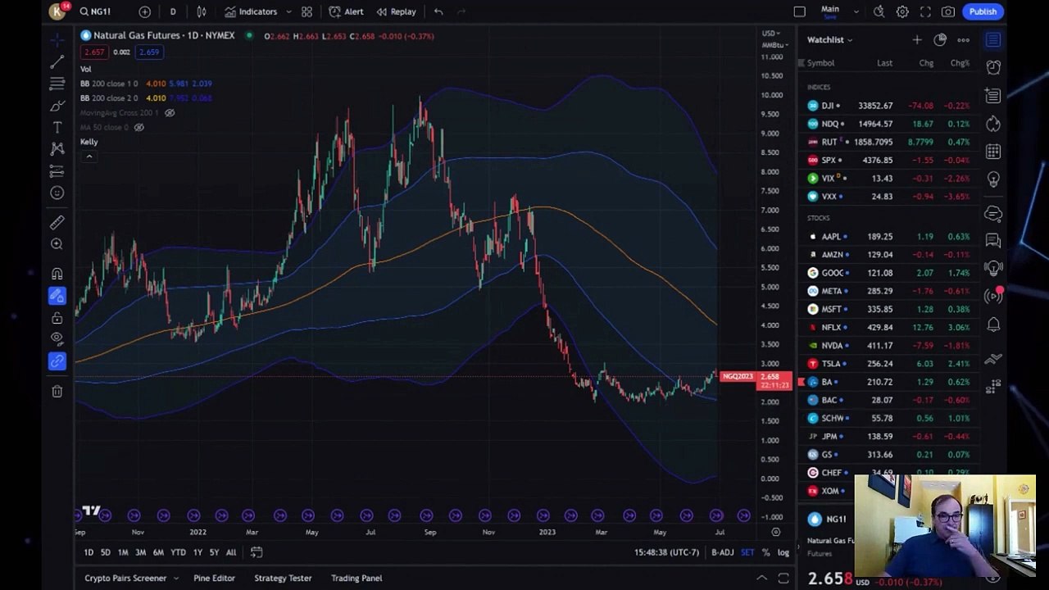Open the emoji icons tool
The height and width of the screenshot is (590, 1049).
(x=57, y=193)
